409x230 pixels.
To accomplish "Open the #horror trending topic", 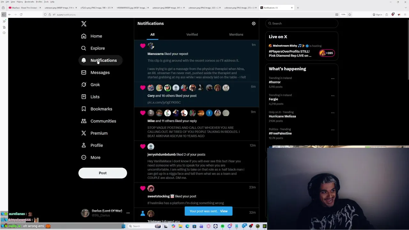I will point(274,82).
